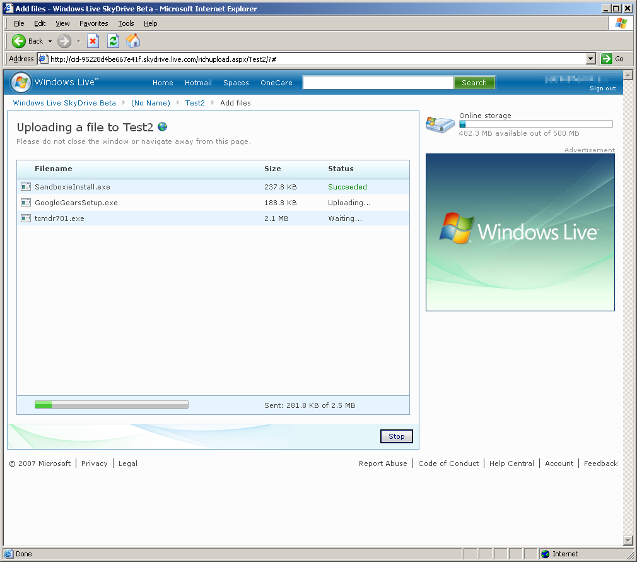637x562 pixels.
Task: Open the Forward history dropdown arrow
Action: click(x=78, y=41)
